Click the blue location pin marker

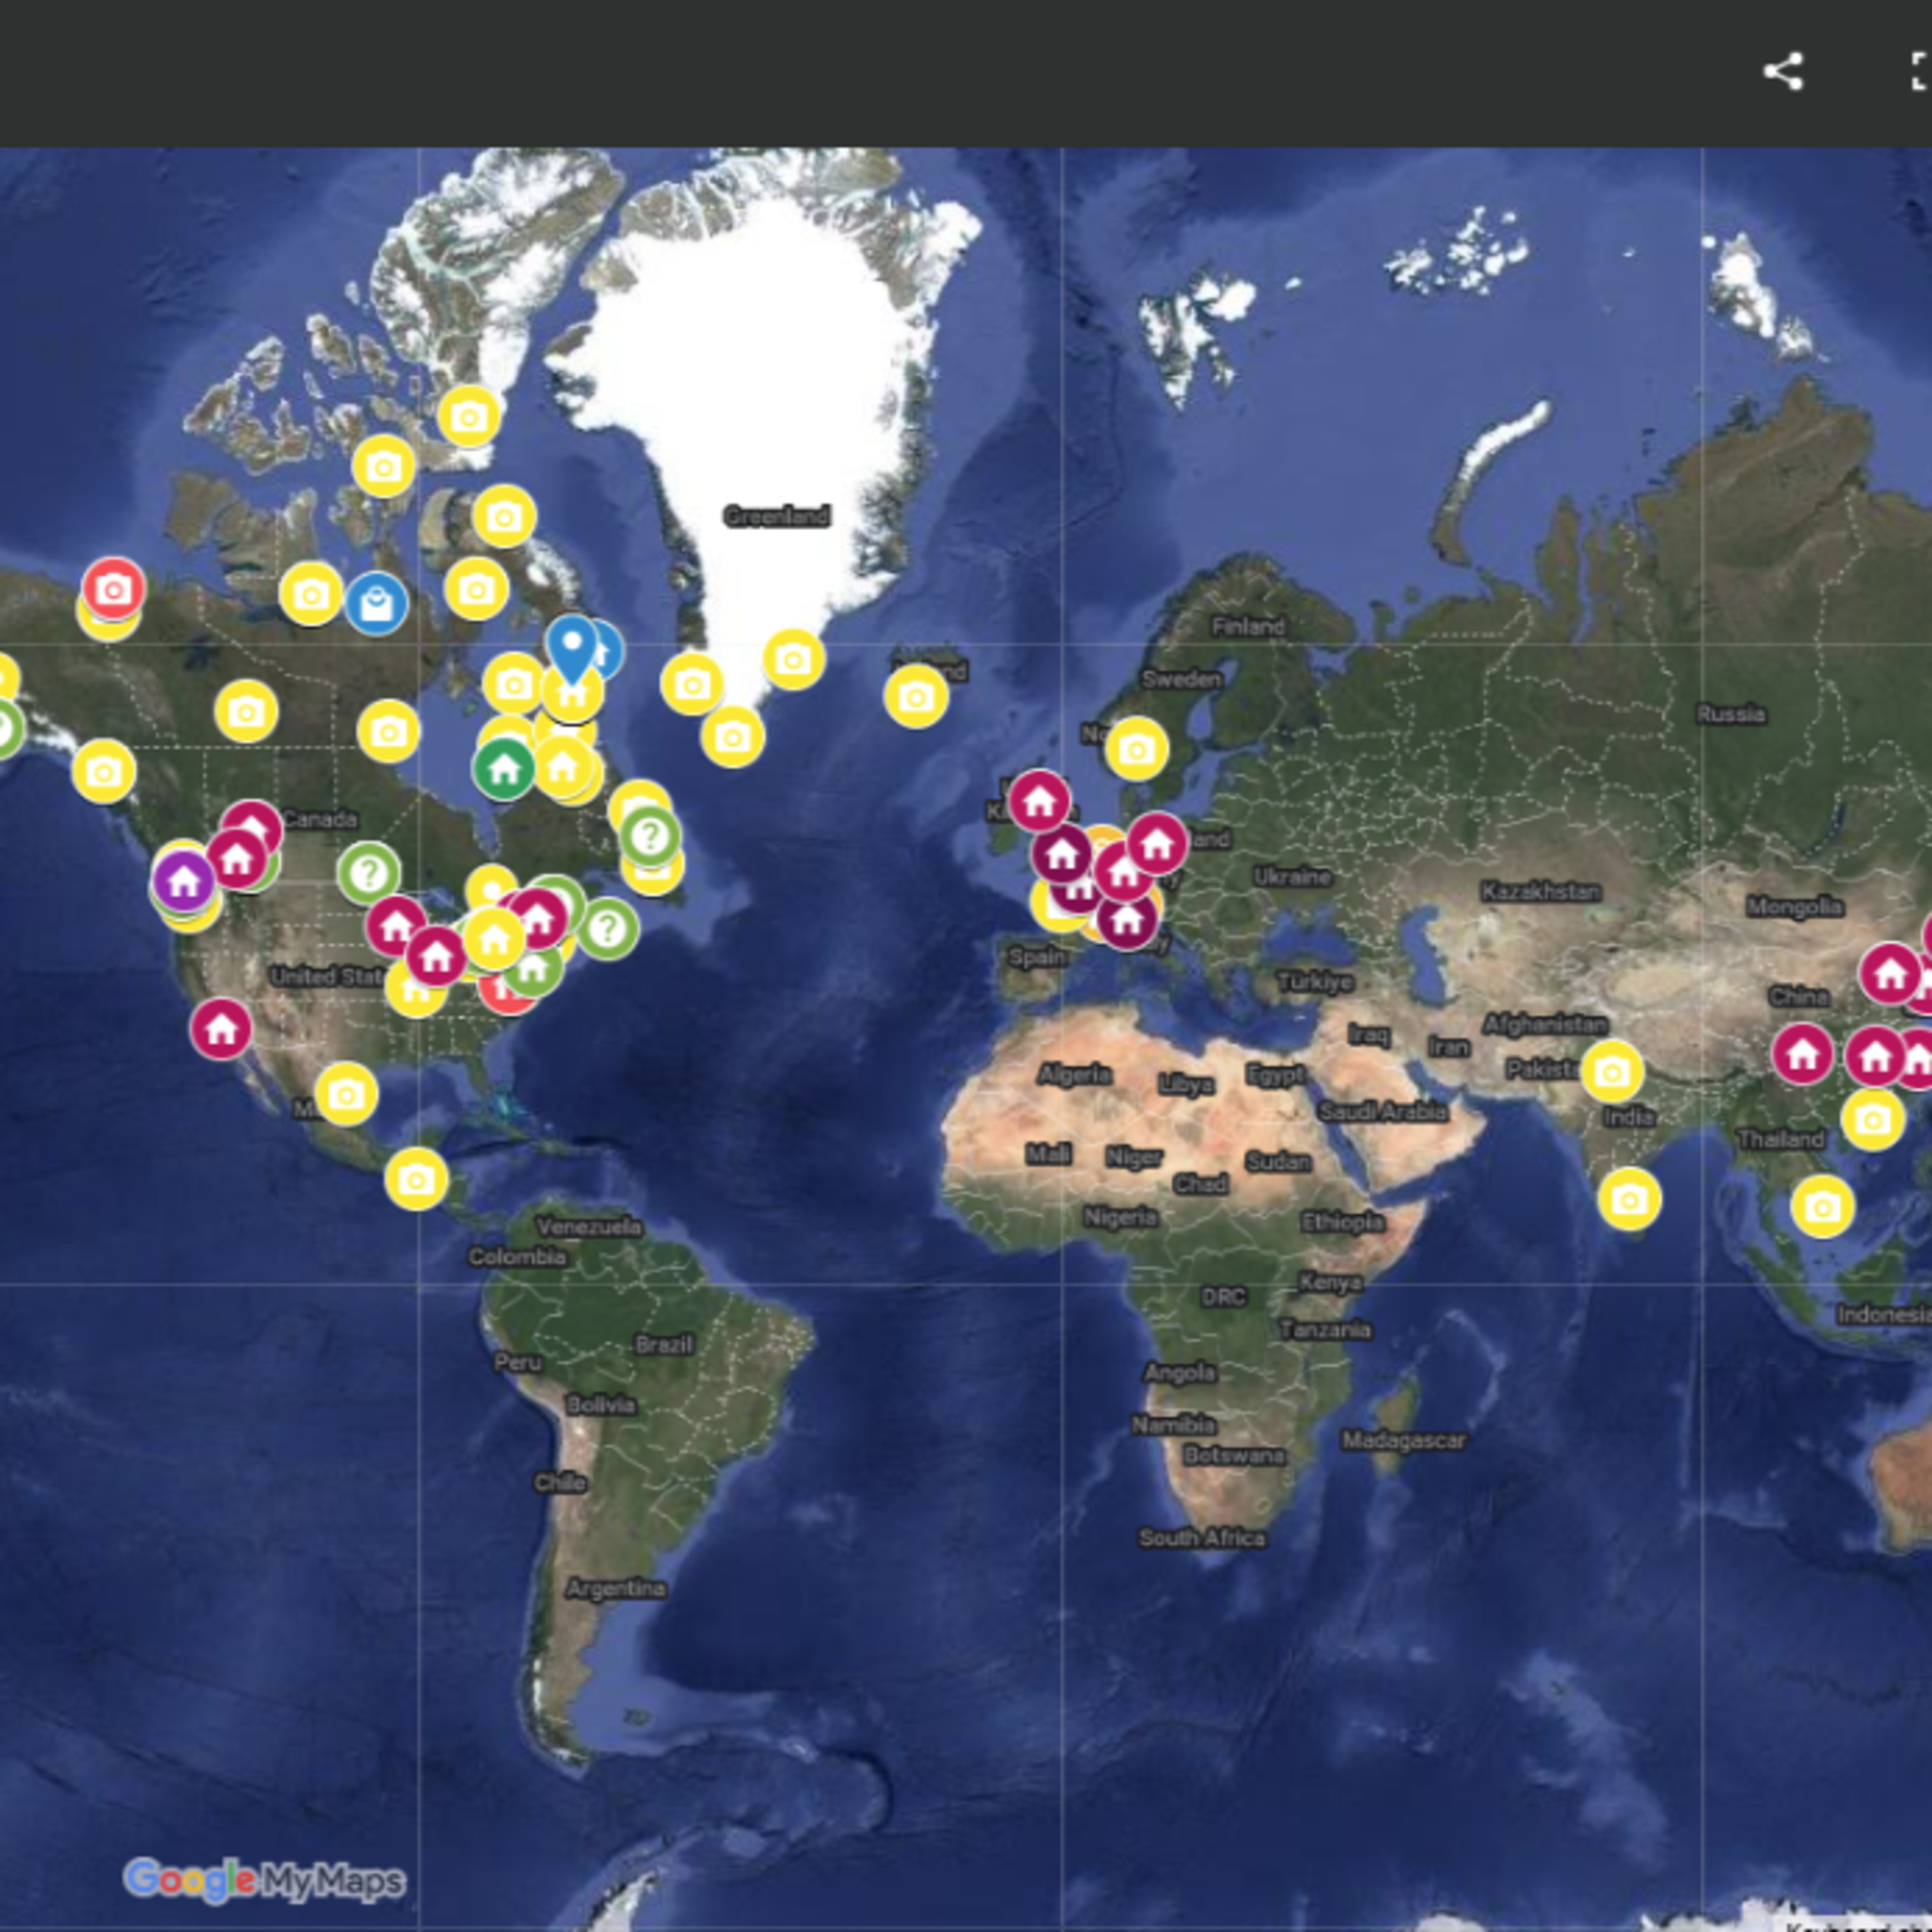572,649
